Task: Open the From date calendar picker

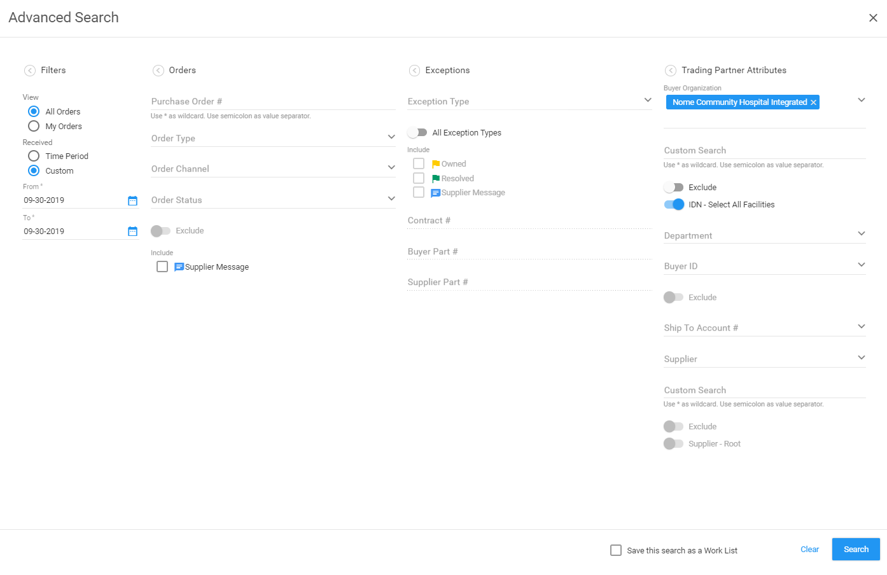Action: click(132, 201)
